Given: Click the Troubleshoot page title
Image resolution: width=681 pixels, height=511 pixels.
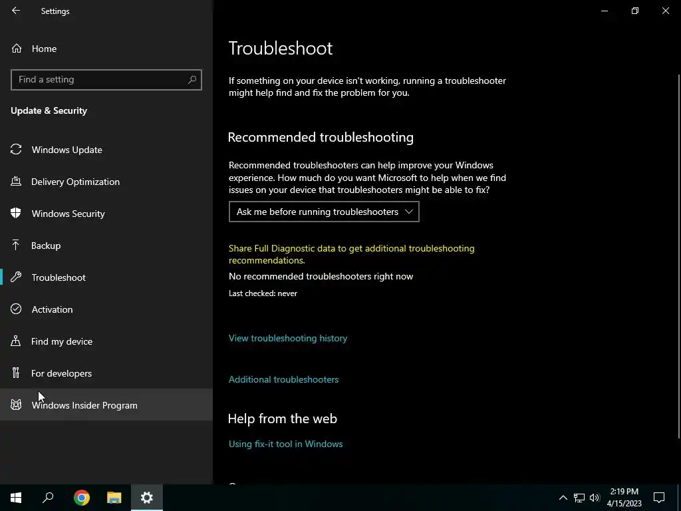Looking at the screenshot, I should coord(281,48).
